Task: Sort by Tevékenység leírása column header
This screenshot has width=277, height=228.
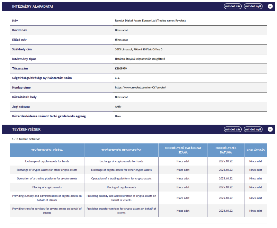Action: [47, 150]
